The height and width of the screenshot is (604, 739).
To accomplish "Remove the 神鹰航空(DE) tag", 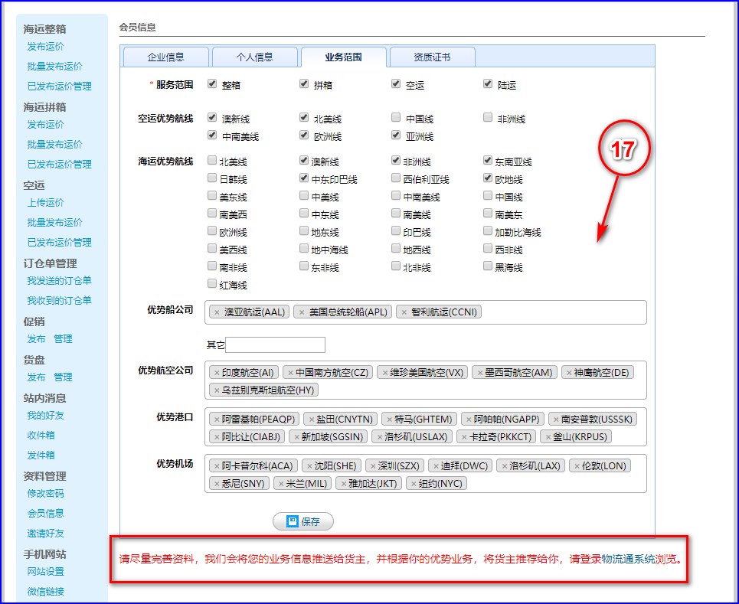I will tap(569, 373).
